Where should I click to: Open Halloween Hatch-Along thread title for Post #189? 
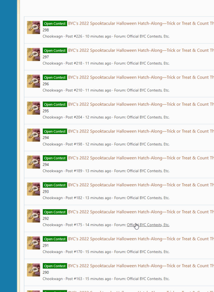click(x=141, y=158)
